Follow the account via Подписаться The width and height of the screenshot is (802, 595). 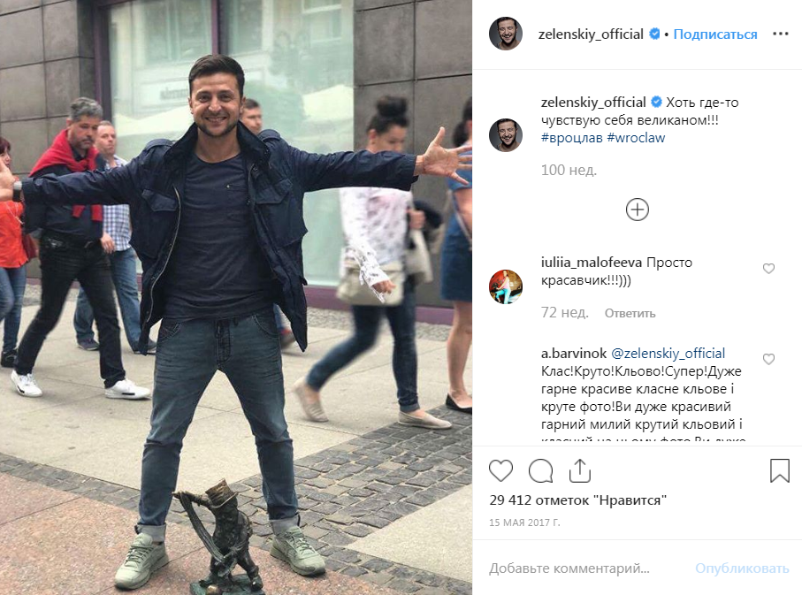(x=715, y=34)
